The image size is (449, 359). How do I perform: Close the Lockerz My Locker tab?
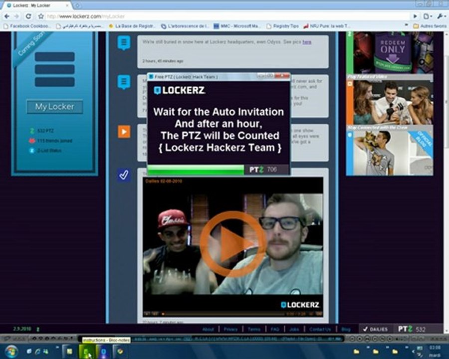click(x=67, y=5)
